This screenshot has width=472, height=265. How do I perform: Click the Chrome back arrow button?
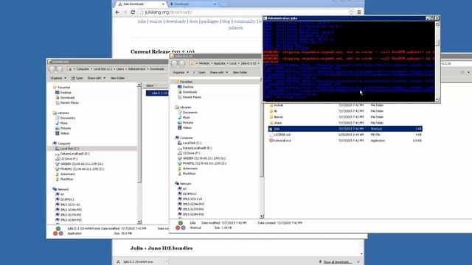[117, 13]
